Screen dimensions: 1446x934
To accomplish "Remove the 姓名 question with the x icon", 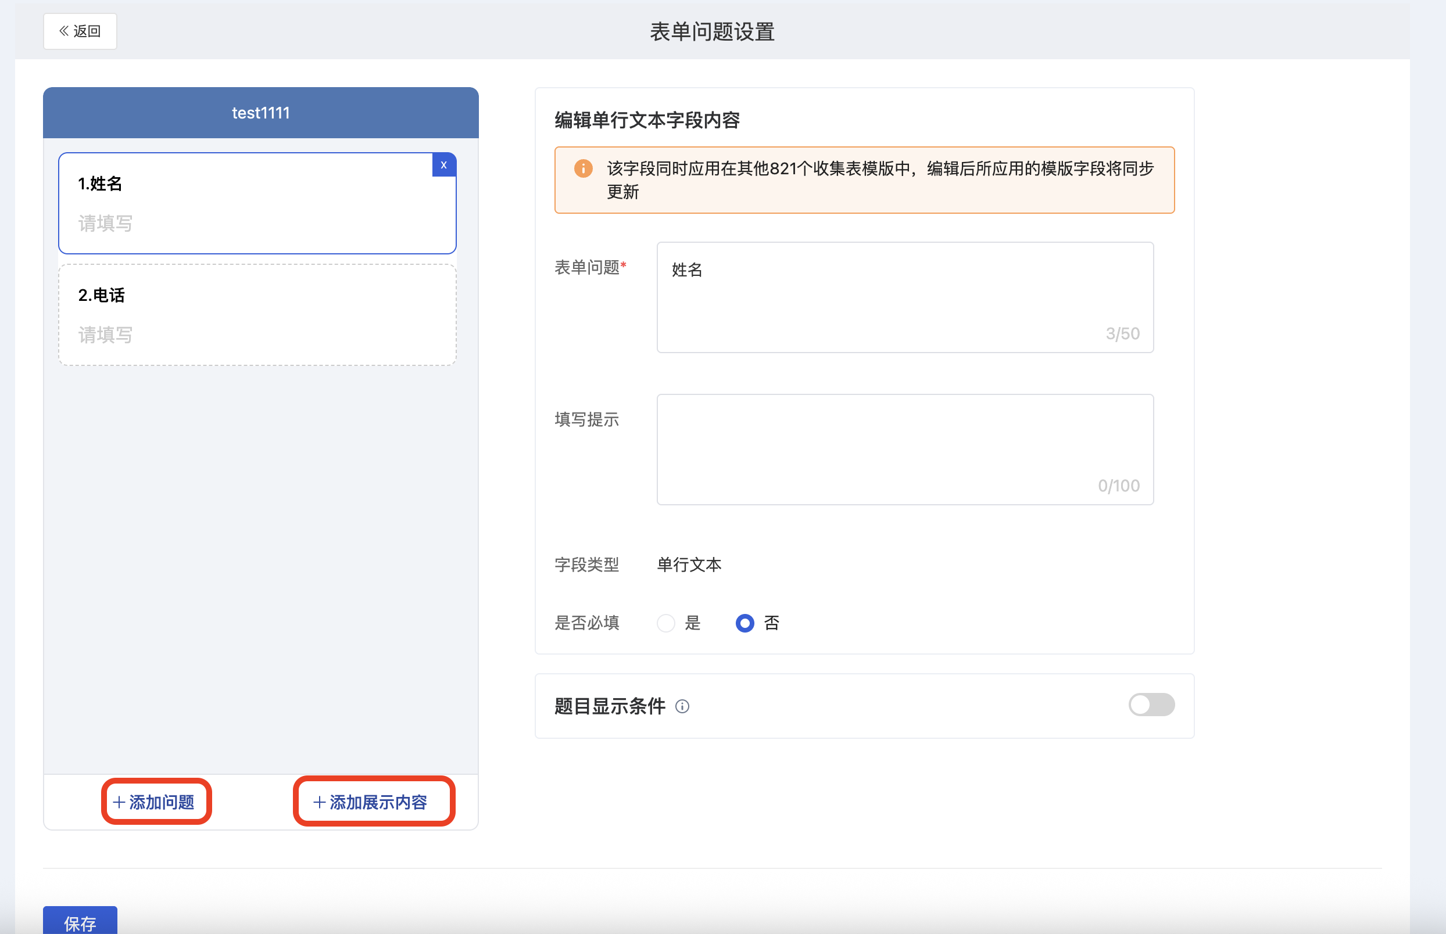I will (x=443, y=165).
